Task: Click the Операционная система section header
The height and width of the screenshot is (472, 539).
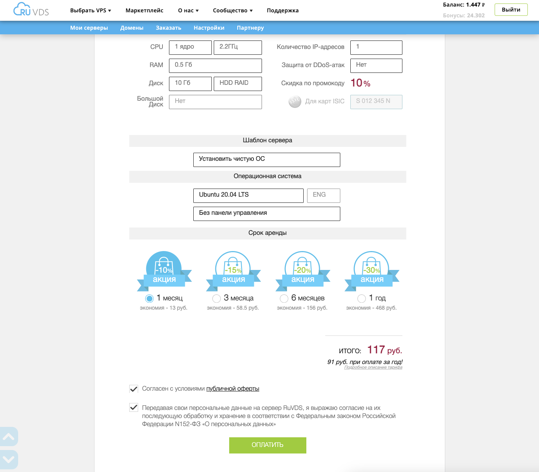Action: coord(268,177)
